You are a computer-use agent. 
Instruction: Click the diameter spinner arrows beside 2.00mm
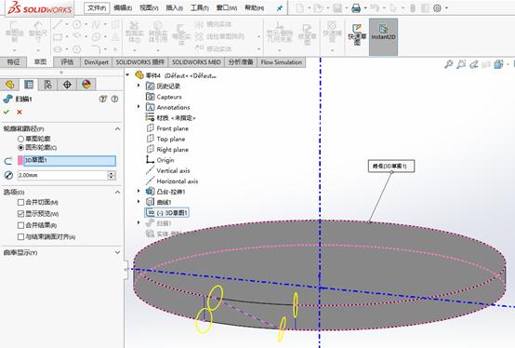point(112,176)
